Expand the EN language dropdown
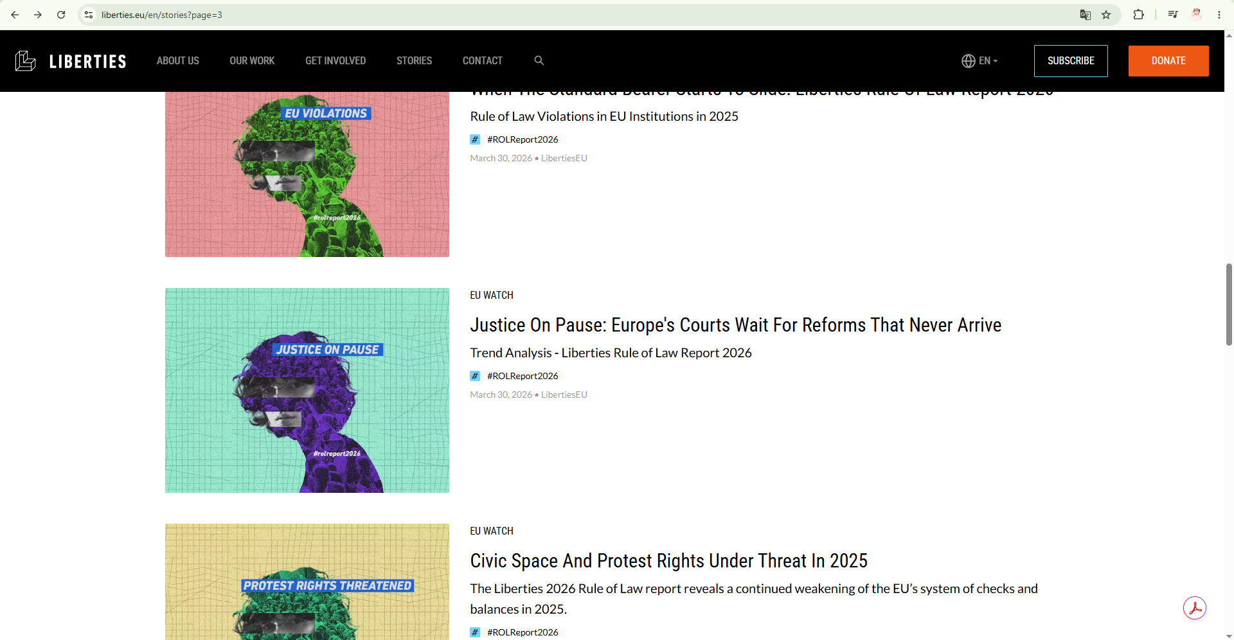The image size is (1234, 640). (988, 61)
